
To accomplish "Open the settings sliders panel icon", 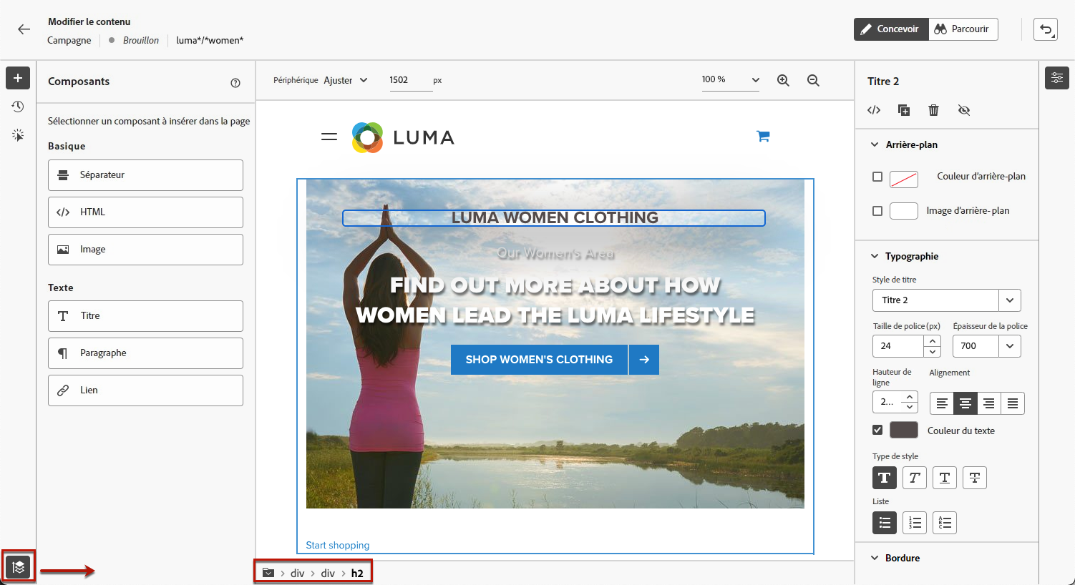I will pyautogui.click(x=1057, y=78).
